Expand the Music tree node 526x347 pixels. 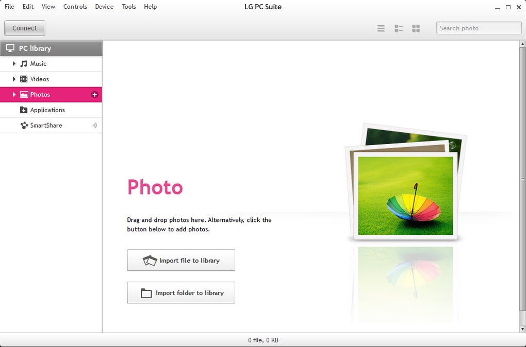(x=14, y=64)
